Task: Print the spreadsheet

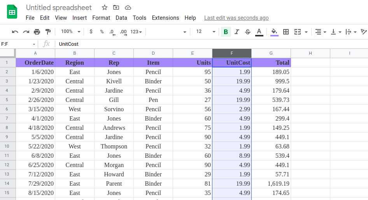Action: tap(37, 32)
